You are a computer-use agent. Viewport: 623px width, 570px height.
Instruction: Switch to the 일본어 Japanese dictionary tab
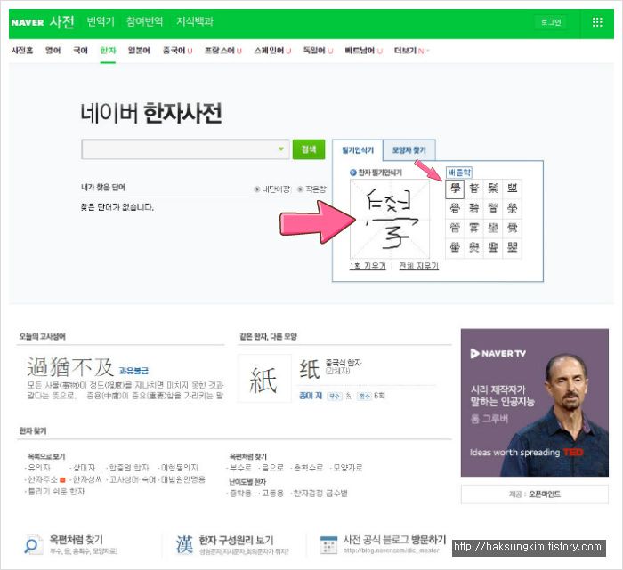pos(139,51)
